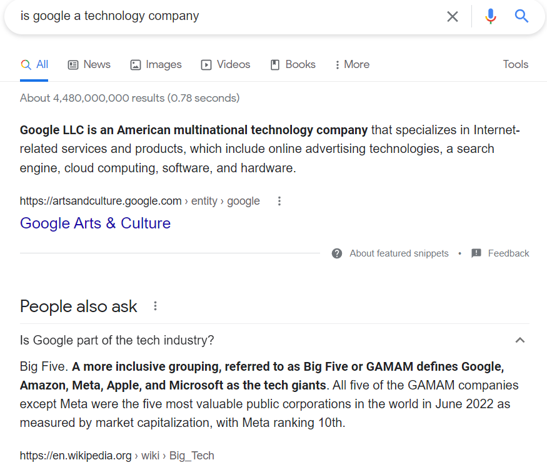Screen dimensions: 547x465
Task: Select the All results tab
Action: pyautogui.click(x=34, y=64)
